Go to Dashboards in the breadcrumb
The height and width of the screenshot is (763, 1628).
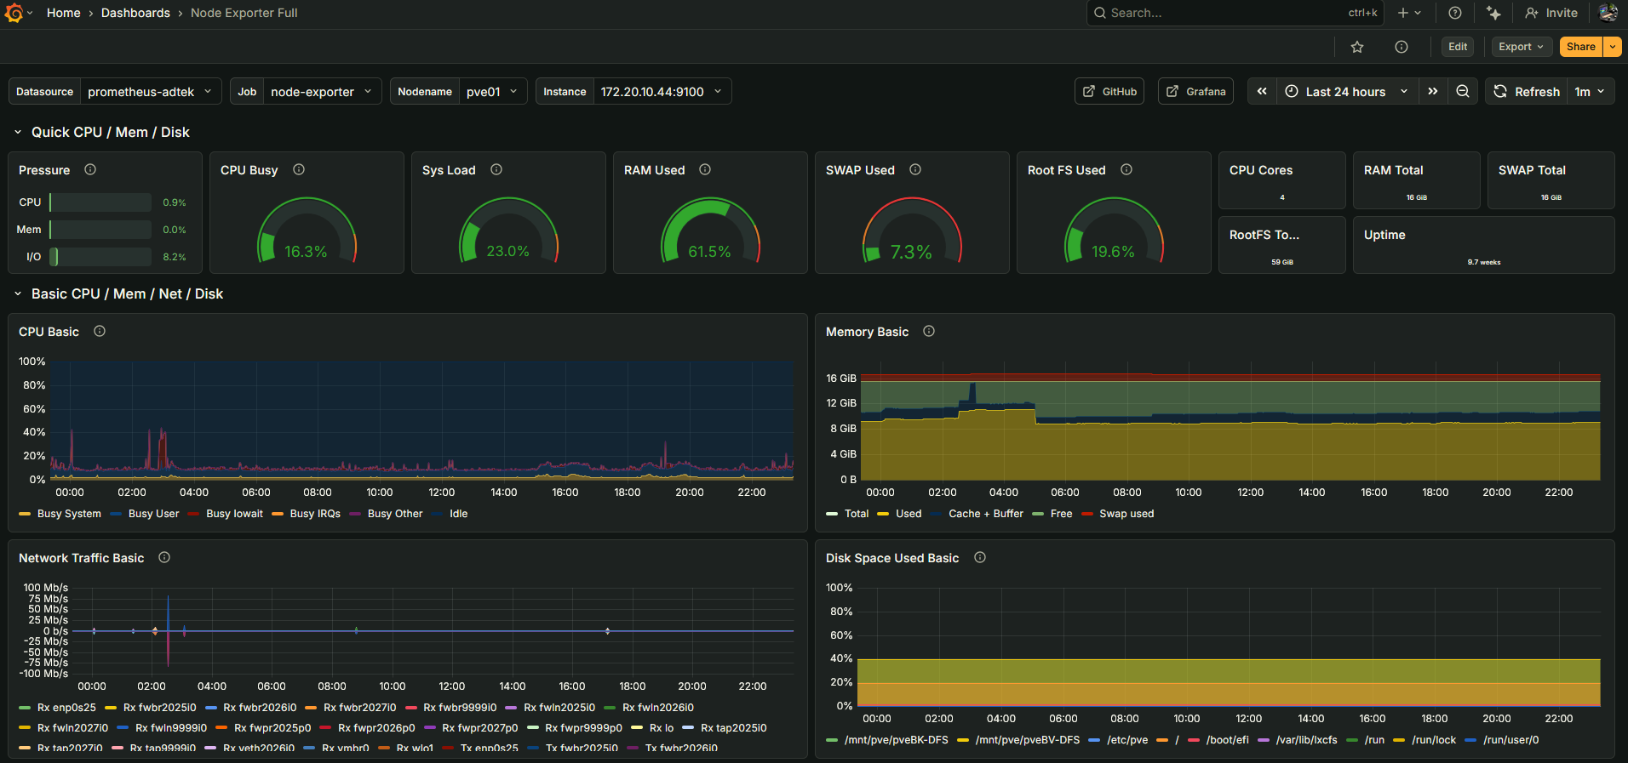point(135,13)
